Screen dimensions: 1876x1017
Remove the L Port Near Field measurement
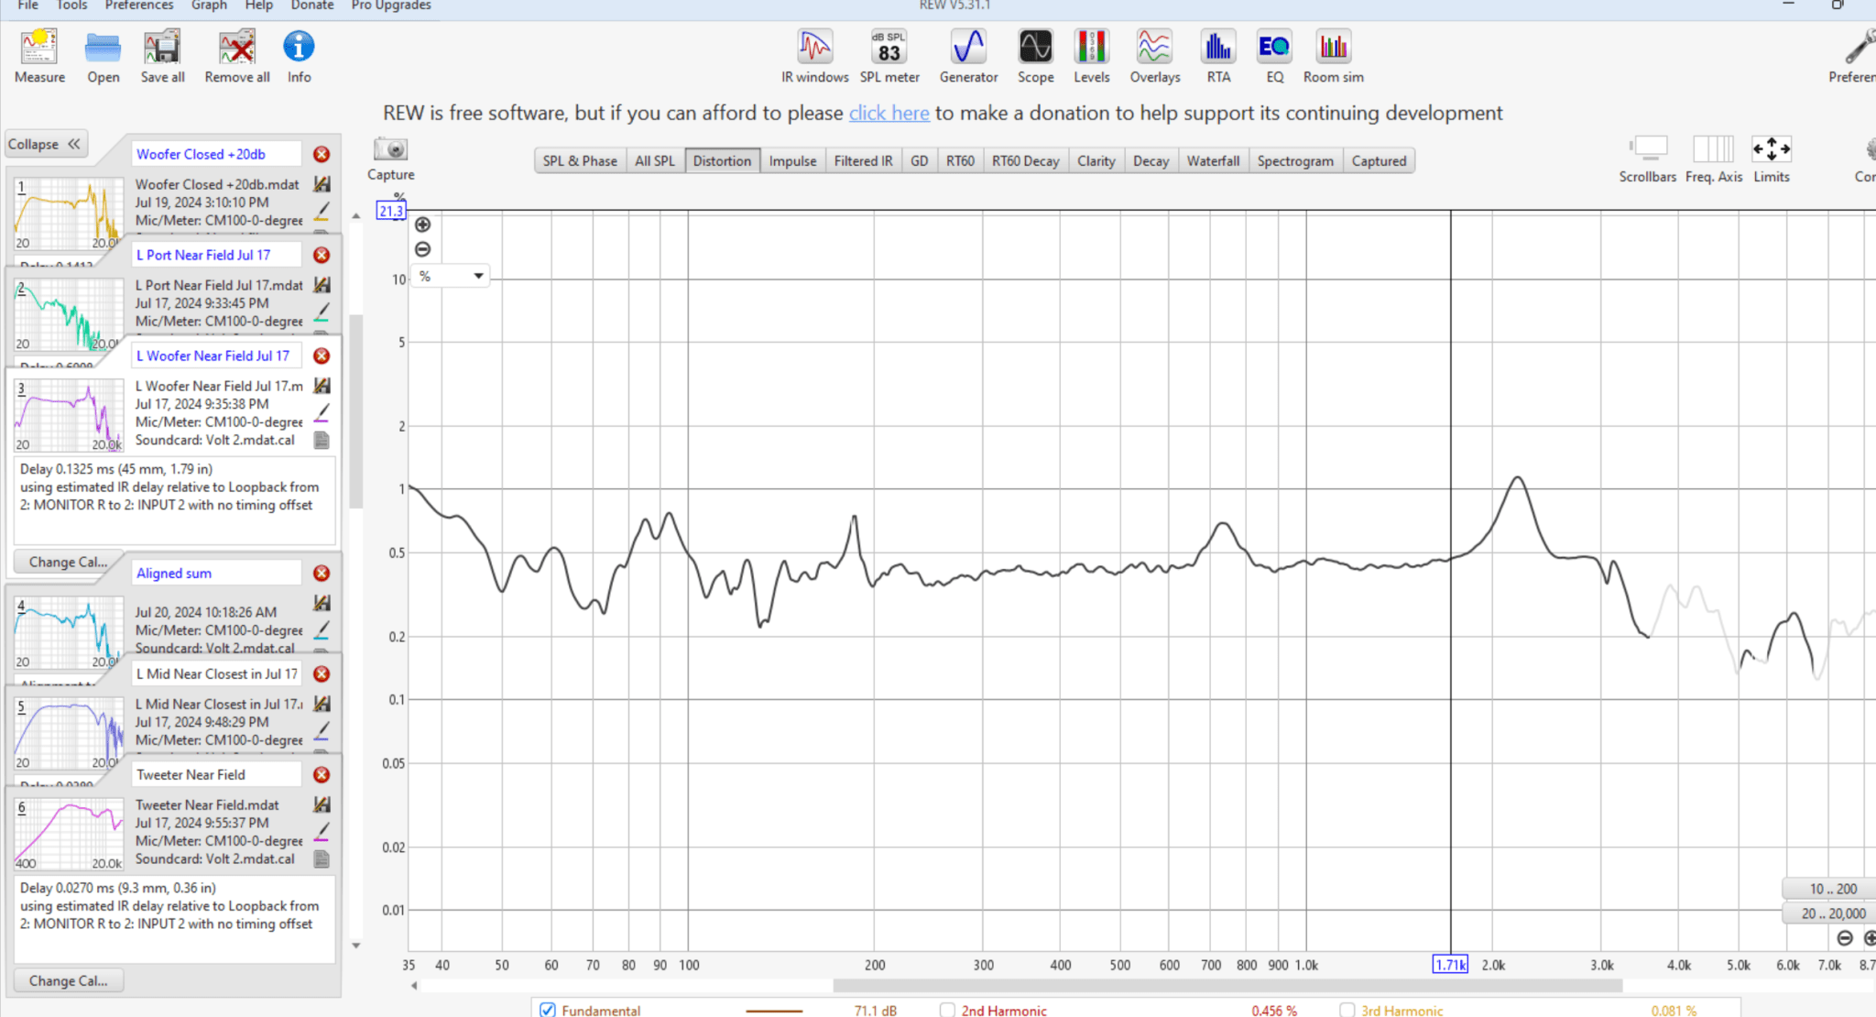322,255
